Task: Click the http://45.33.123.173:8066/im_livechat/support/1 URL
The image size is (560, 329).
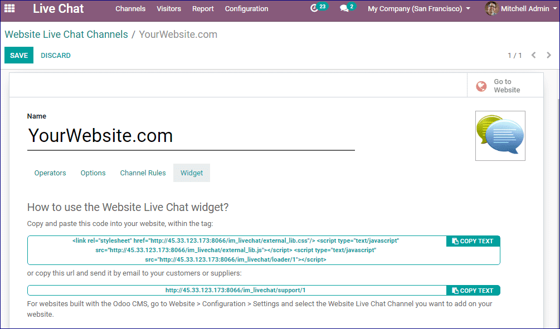Action: (x=235, y=291)
